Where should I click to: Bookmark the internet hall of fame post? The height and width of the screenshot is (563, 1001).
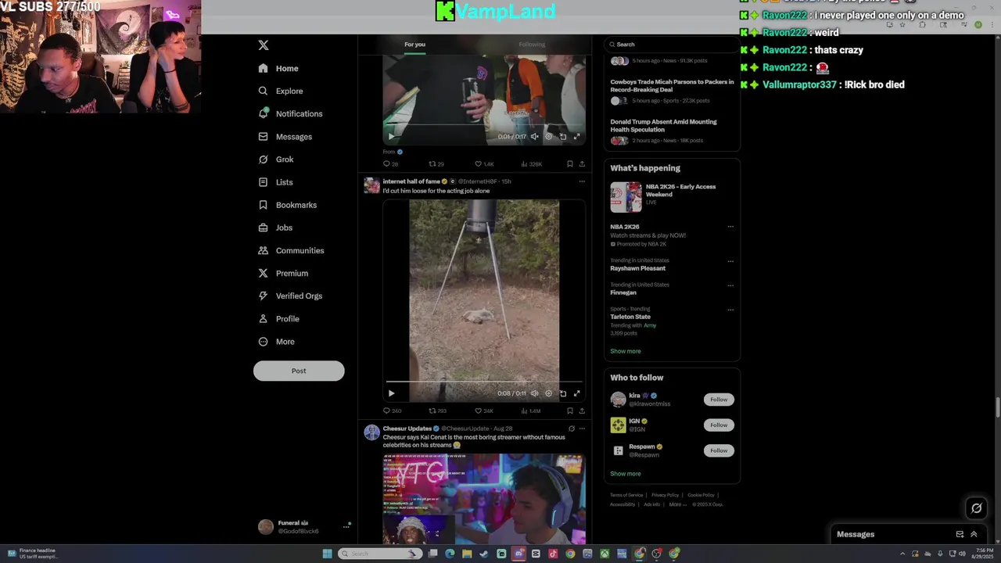(570, 411)
